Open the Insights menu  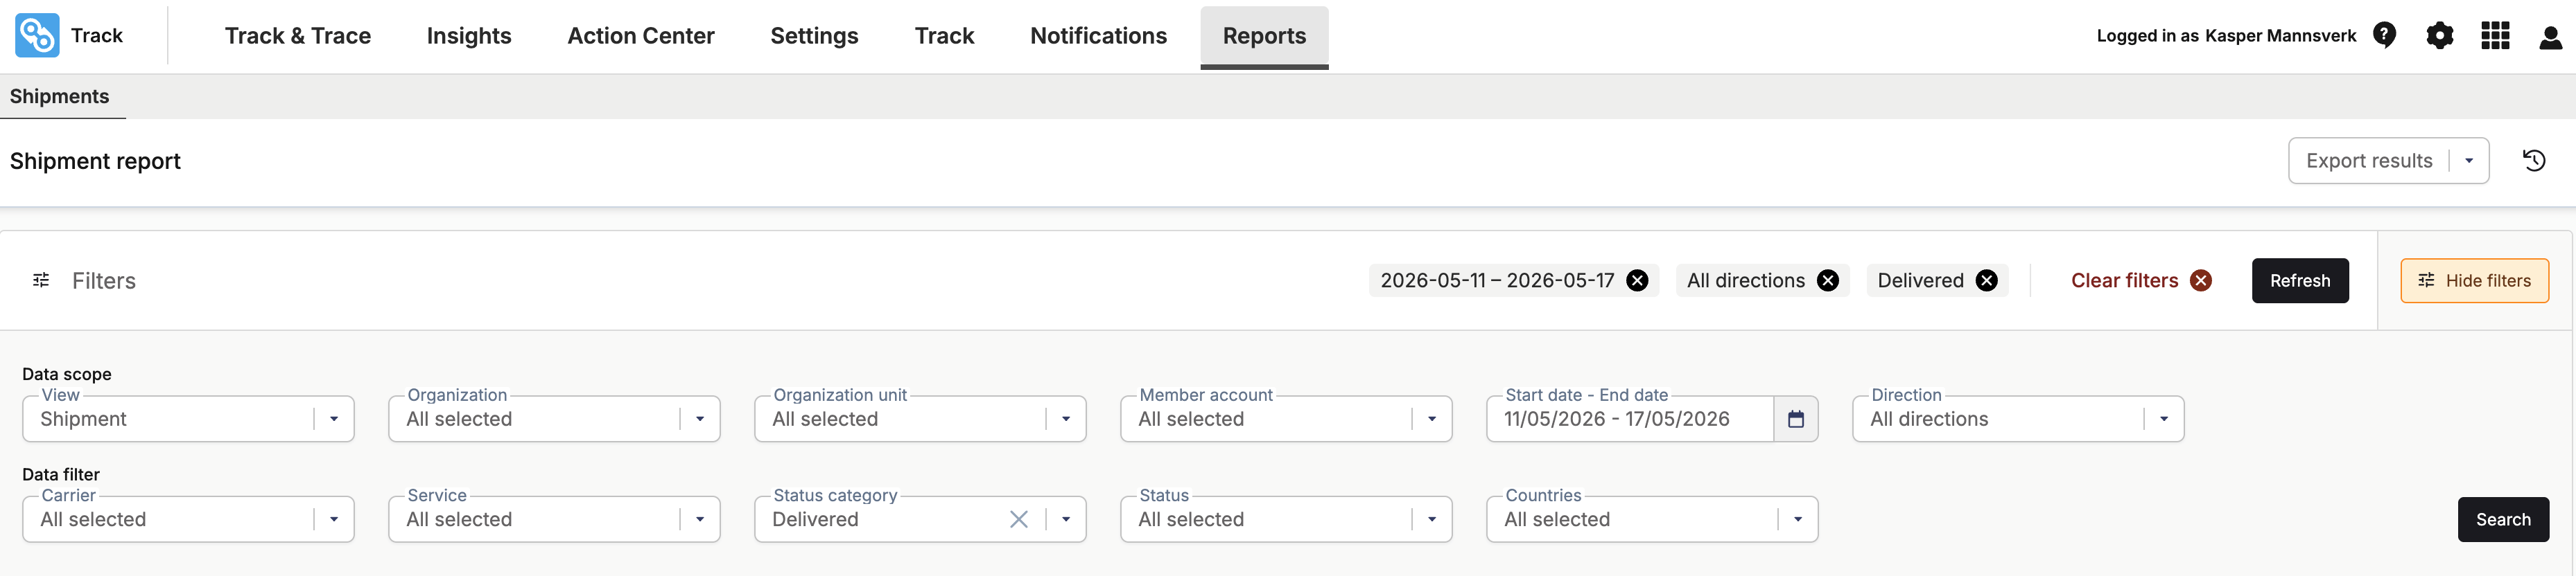[x=469, y=36]
